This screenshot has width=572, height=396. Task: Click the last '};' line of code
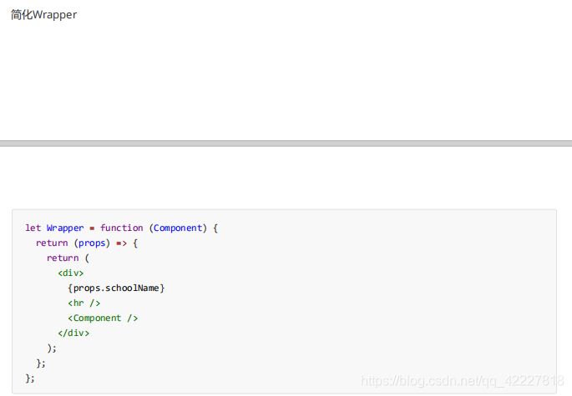(x=30, y=378)
